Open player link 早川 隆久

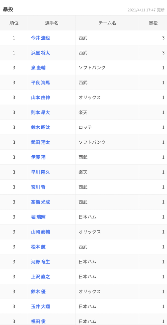click(x=40, y=172)
